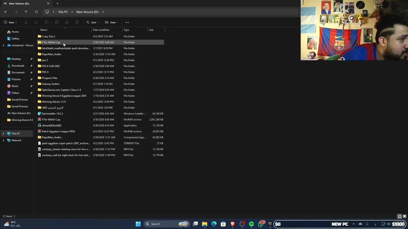
Task: Select the PepsiMan_Arabic file folder
Action: coord(100,54)
